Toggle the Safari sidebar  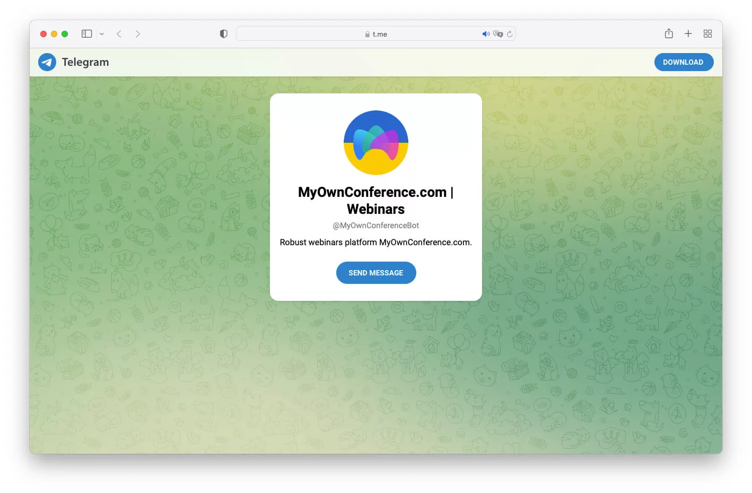[86, 34]
